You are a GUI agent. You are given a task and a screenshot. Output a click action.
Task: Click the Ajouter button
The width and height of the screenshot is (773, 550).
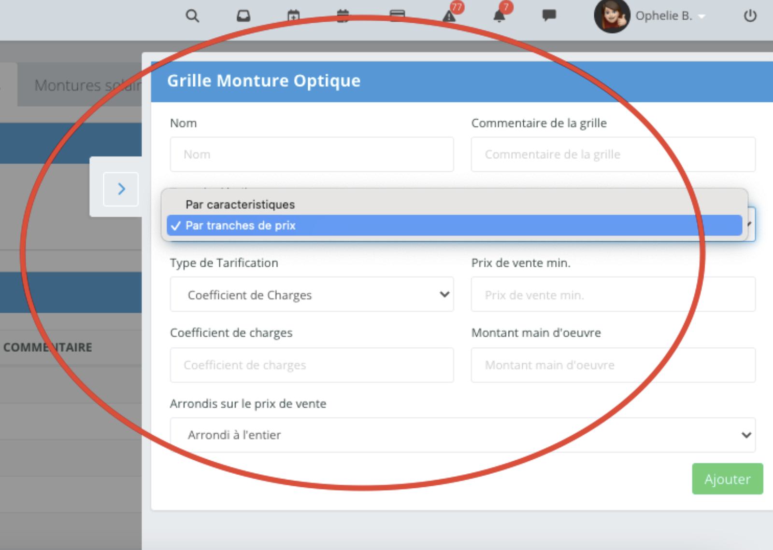(x=727, y=479)
